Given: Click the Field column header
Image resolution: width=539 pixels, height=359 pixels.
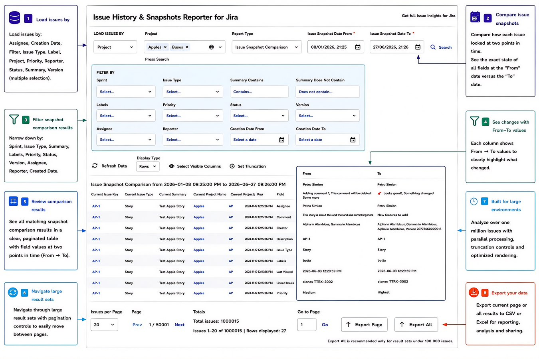Looking at the screenshot, I should click(280, 194).
